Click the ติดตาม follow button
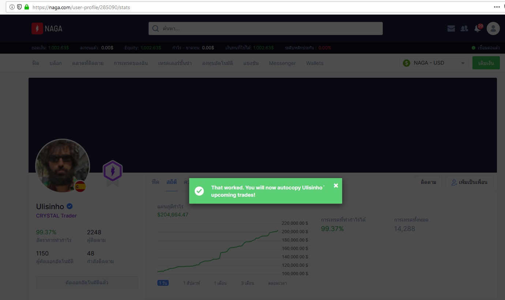Image resolution: width=505 pixels, height=300 pixels. tap(429, 182)
